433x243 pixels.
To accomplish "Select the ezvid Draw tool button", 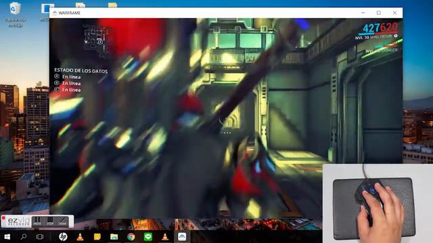I will (63, 221).
